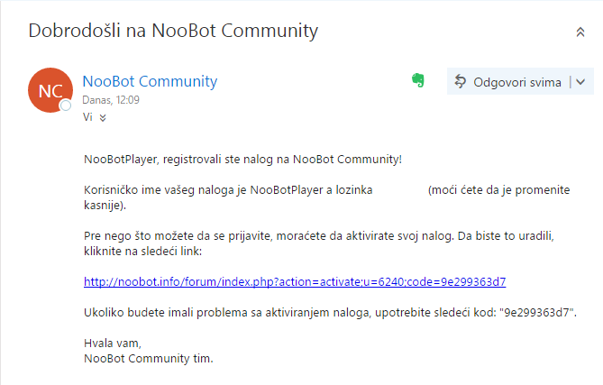Viewport: 603px width, 385px height.
Task: Click the presence status circle on the avatar
Action: point(65,106)
